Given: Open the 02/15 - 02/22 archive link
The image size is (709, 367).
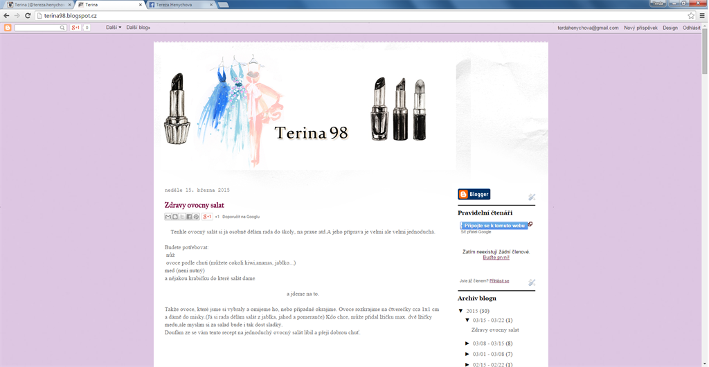Looking at the screenshot, I should pyautogui.click(x=489, y=364).
